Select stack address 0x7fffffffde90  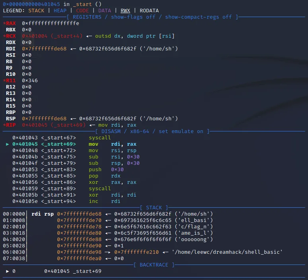point(79,246)
